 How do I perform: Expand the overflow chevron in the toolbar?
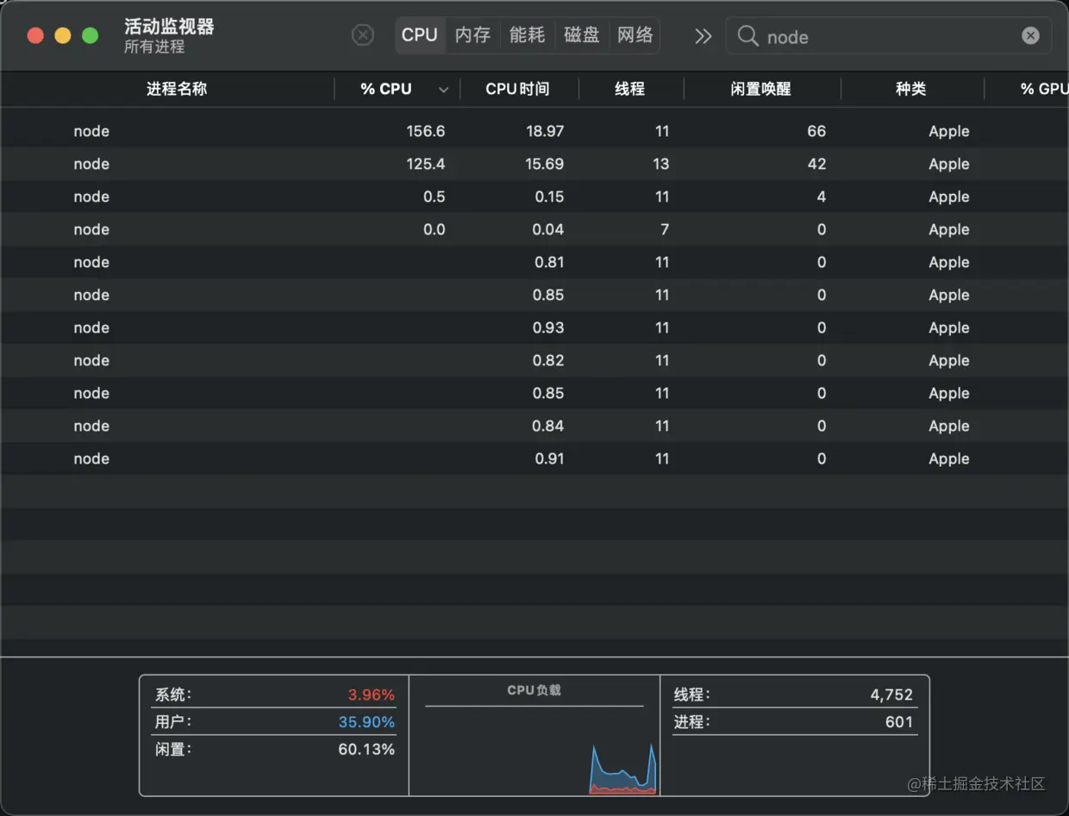click(x=703, y=36)
